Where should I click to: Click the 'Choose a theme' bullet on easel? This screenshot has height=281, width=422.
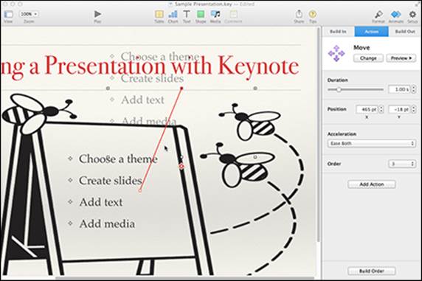point(118,159)
